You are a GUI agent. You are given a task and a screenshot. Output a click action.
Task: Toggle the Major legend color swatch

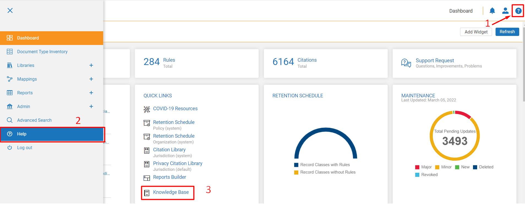point(417,167)
